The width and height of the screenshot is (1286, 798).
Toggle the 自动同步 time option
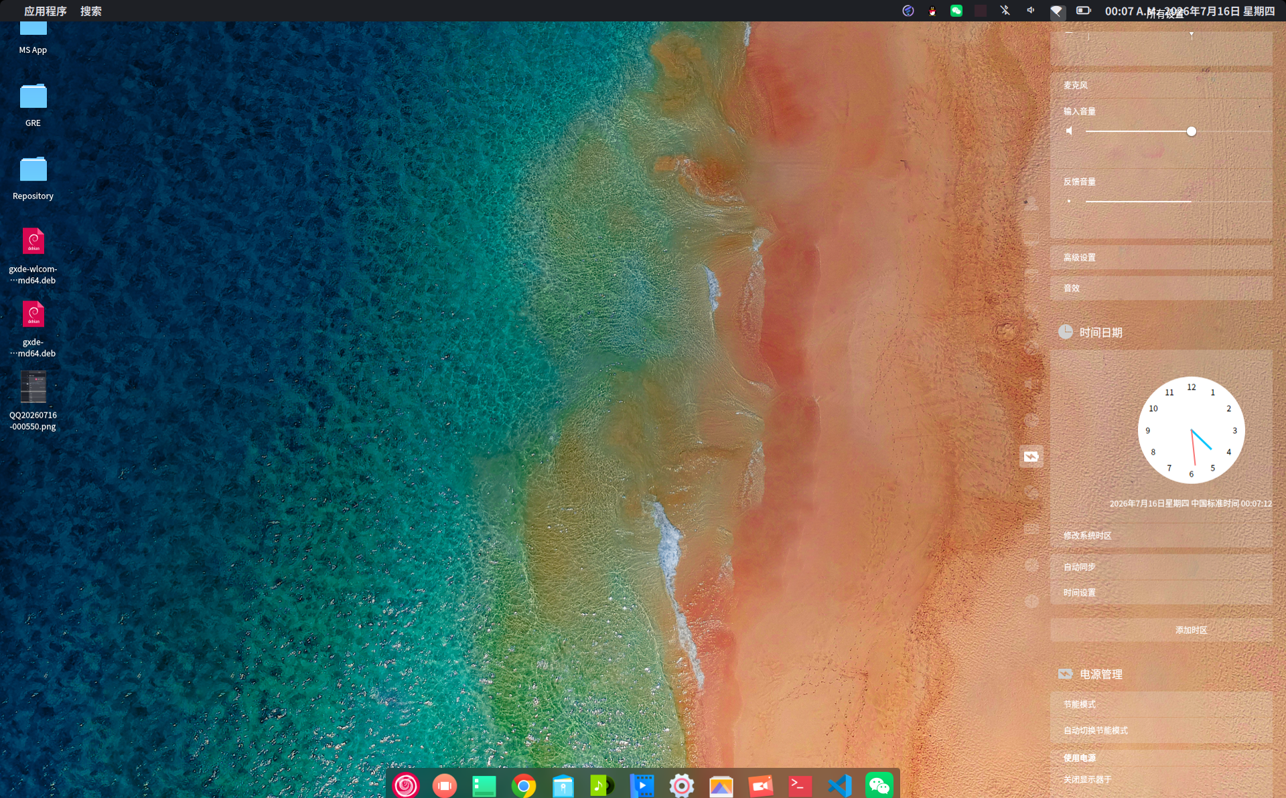tap(1161, 566)
